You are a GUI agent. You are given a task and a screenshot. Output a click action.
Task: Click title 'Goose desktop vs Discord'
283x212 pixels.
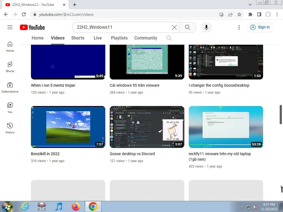click(x=132, y=154)
